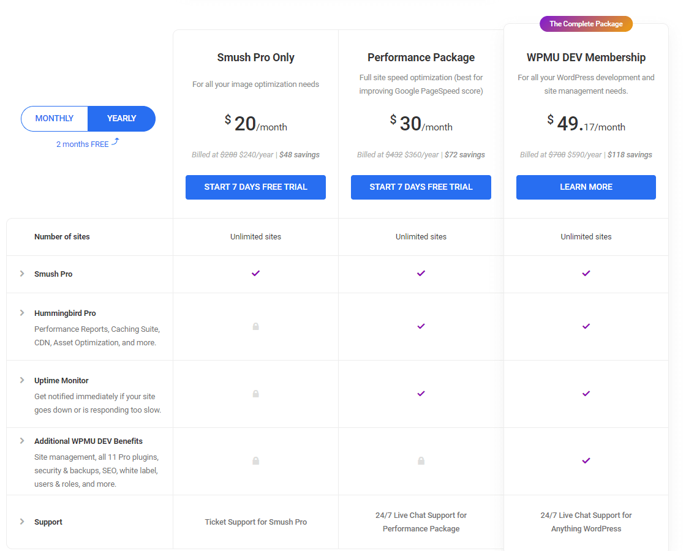Start Smush Pro Only 7-day free trial
This screenshot has height=551, width=686.
point(255,187)
